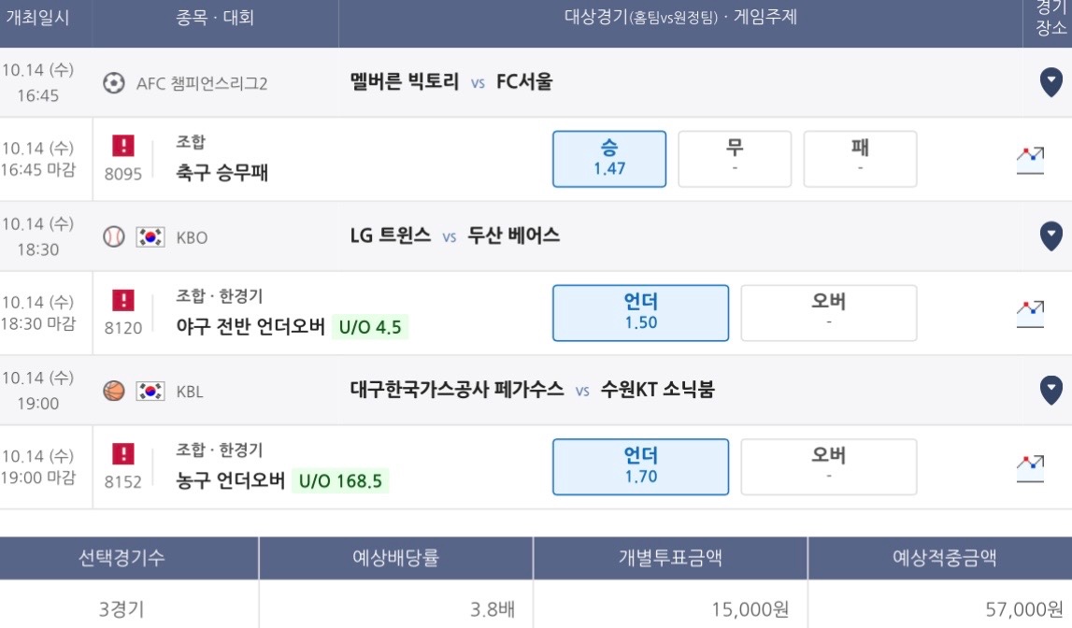View odds trend chart for game 8120
This screenshot has height=628, width=1072.
coord(1030,314)
